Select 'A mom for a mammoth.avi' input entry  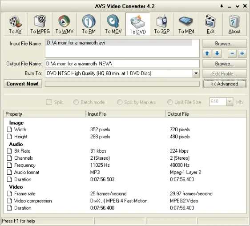tap(119, 43)
